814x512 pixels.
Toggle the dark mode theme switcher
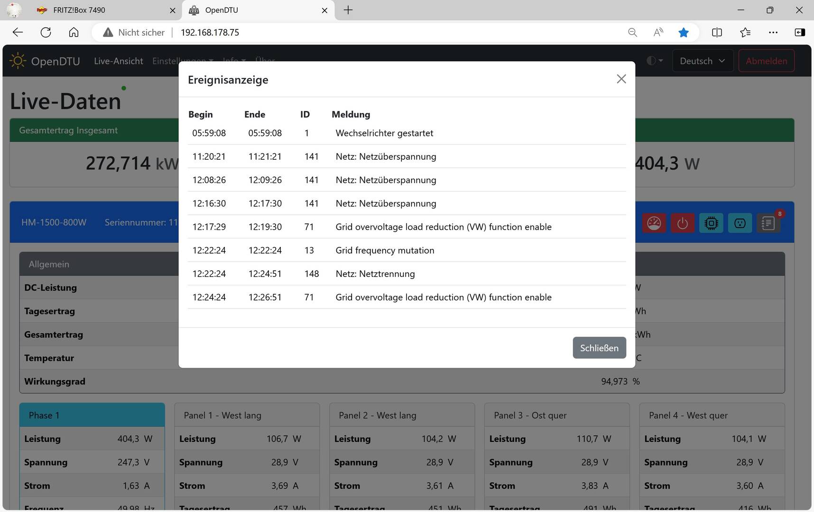pos(655,61)
